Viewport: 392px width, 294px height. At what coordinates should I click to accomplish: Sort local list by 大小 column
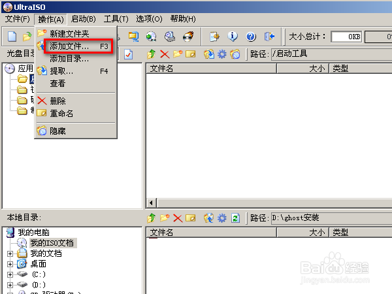point(303,233)
